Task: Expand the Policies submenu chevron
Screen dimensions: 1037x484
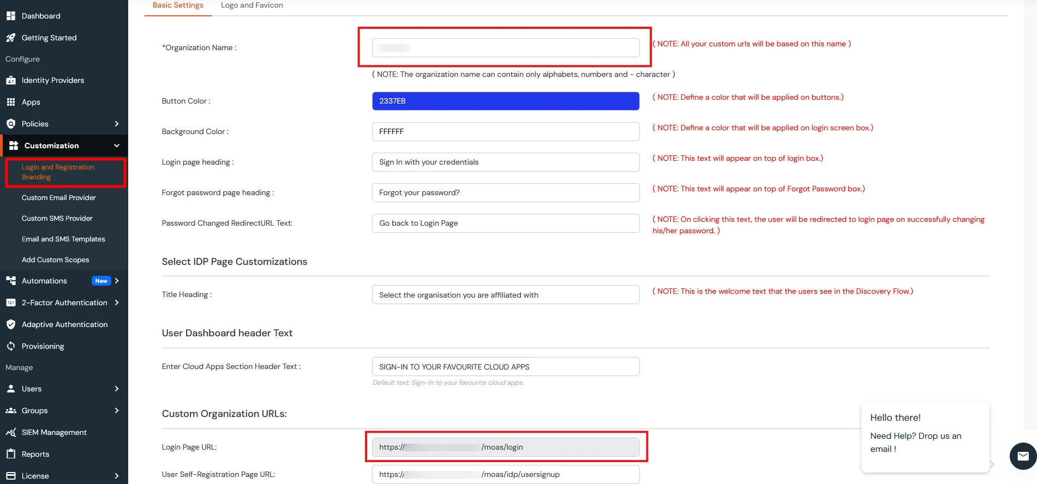Action: pyautogui.click(x=117, y=124)
